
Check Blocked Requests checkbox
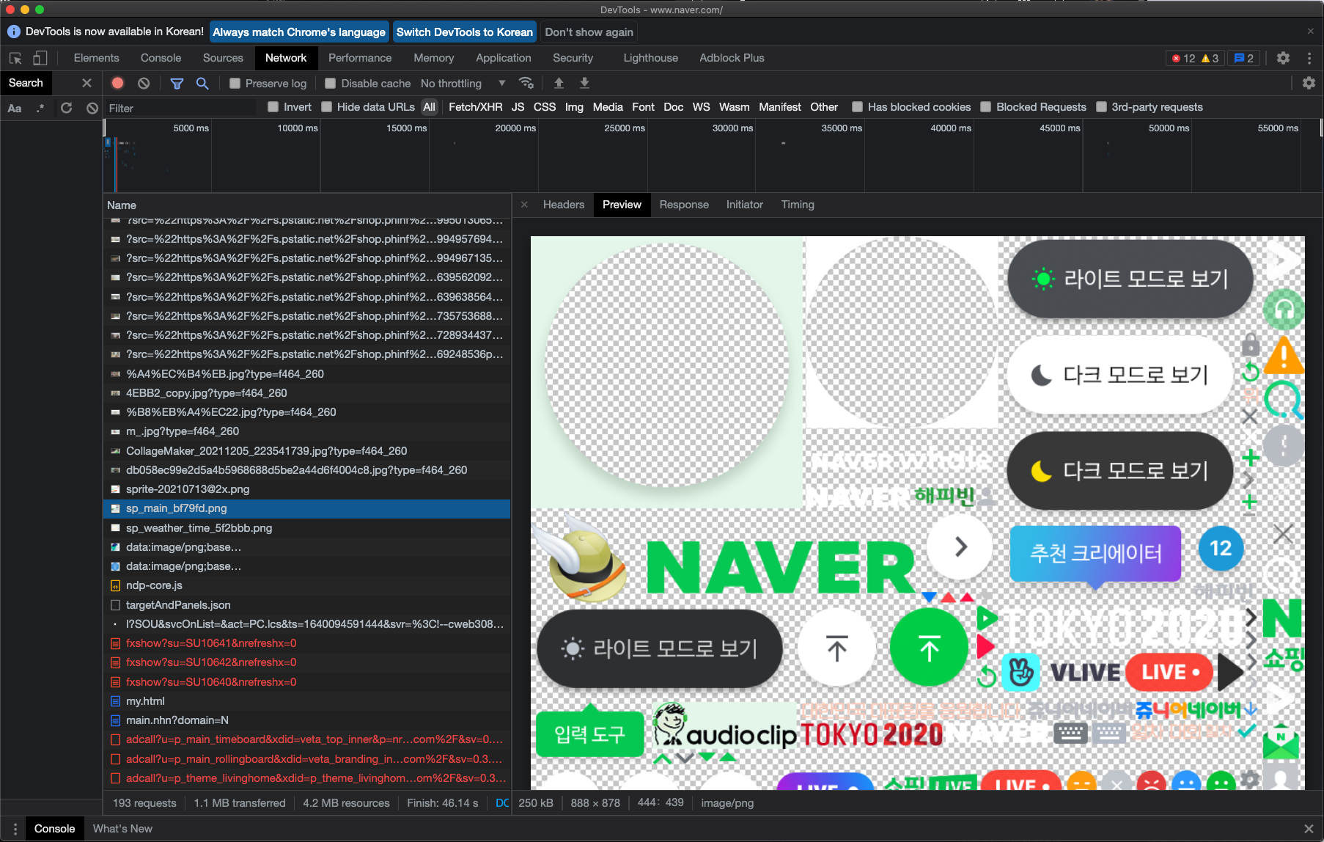tap(986, 107)
